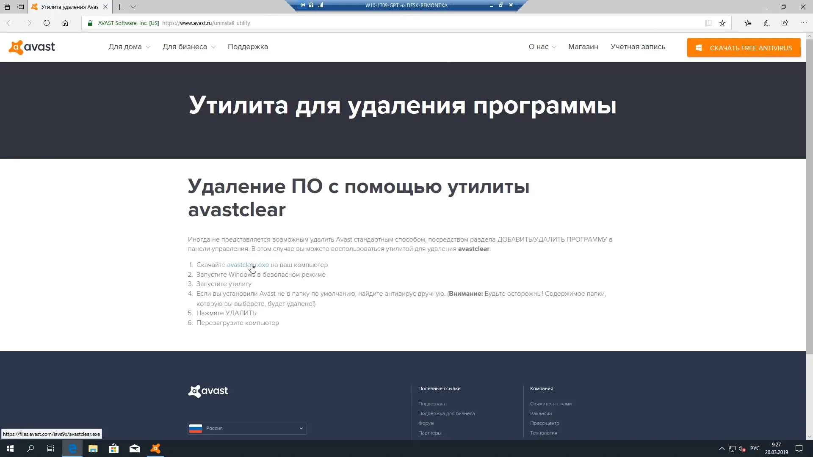Open reading view book icon

tap(708, 23)
